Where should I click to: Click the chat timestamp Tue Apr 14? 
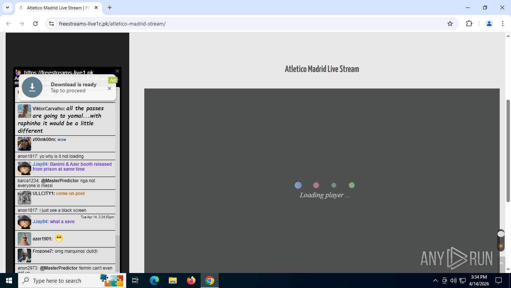pyautogui.click(x=97, y=217)
